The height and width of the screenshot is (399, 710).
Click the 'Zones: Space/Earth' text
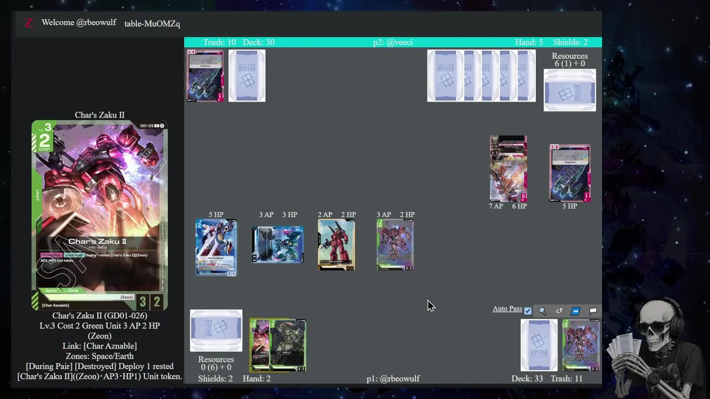click(100, 356)
